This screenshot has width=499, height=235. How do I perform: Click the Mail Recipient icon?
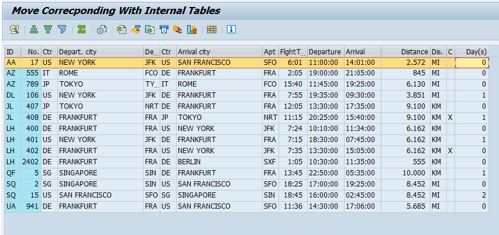(164, 29)
